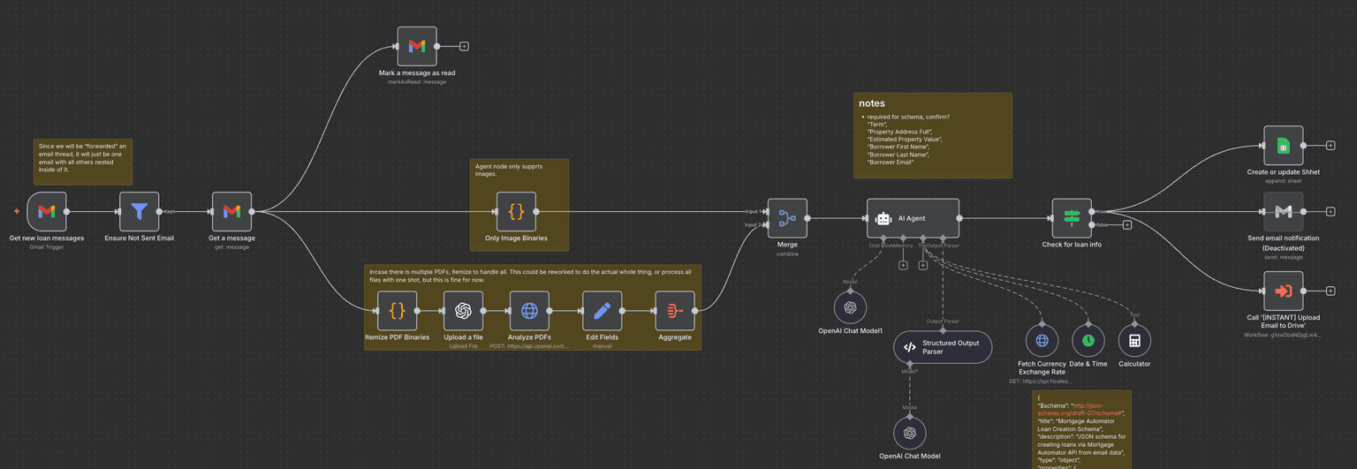Click the Check for loan info node
Screen dimensions: 1357x469
point(1072,218)
